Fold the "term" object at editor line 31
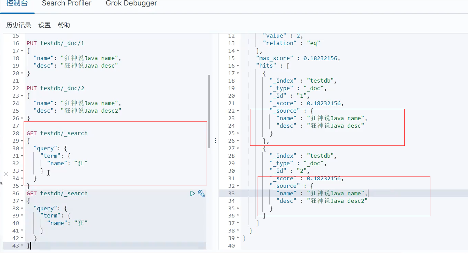 click(x=22, y=156)
